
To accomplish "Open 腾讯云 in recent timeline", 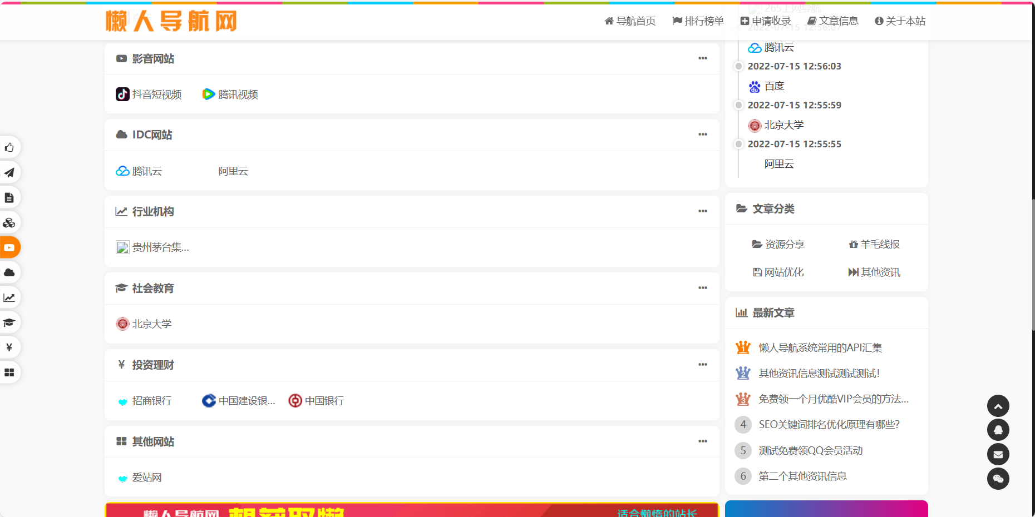I will point(771,48).
